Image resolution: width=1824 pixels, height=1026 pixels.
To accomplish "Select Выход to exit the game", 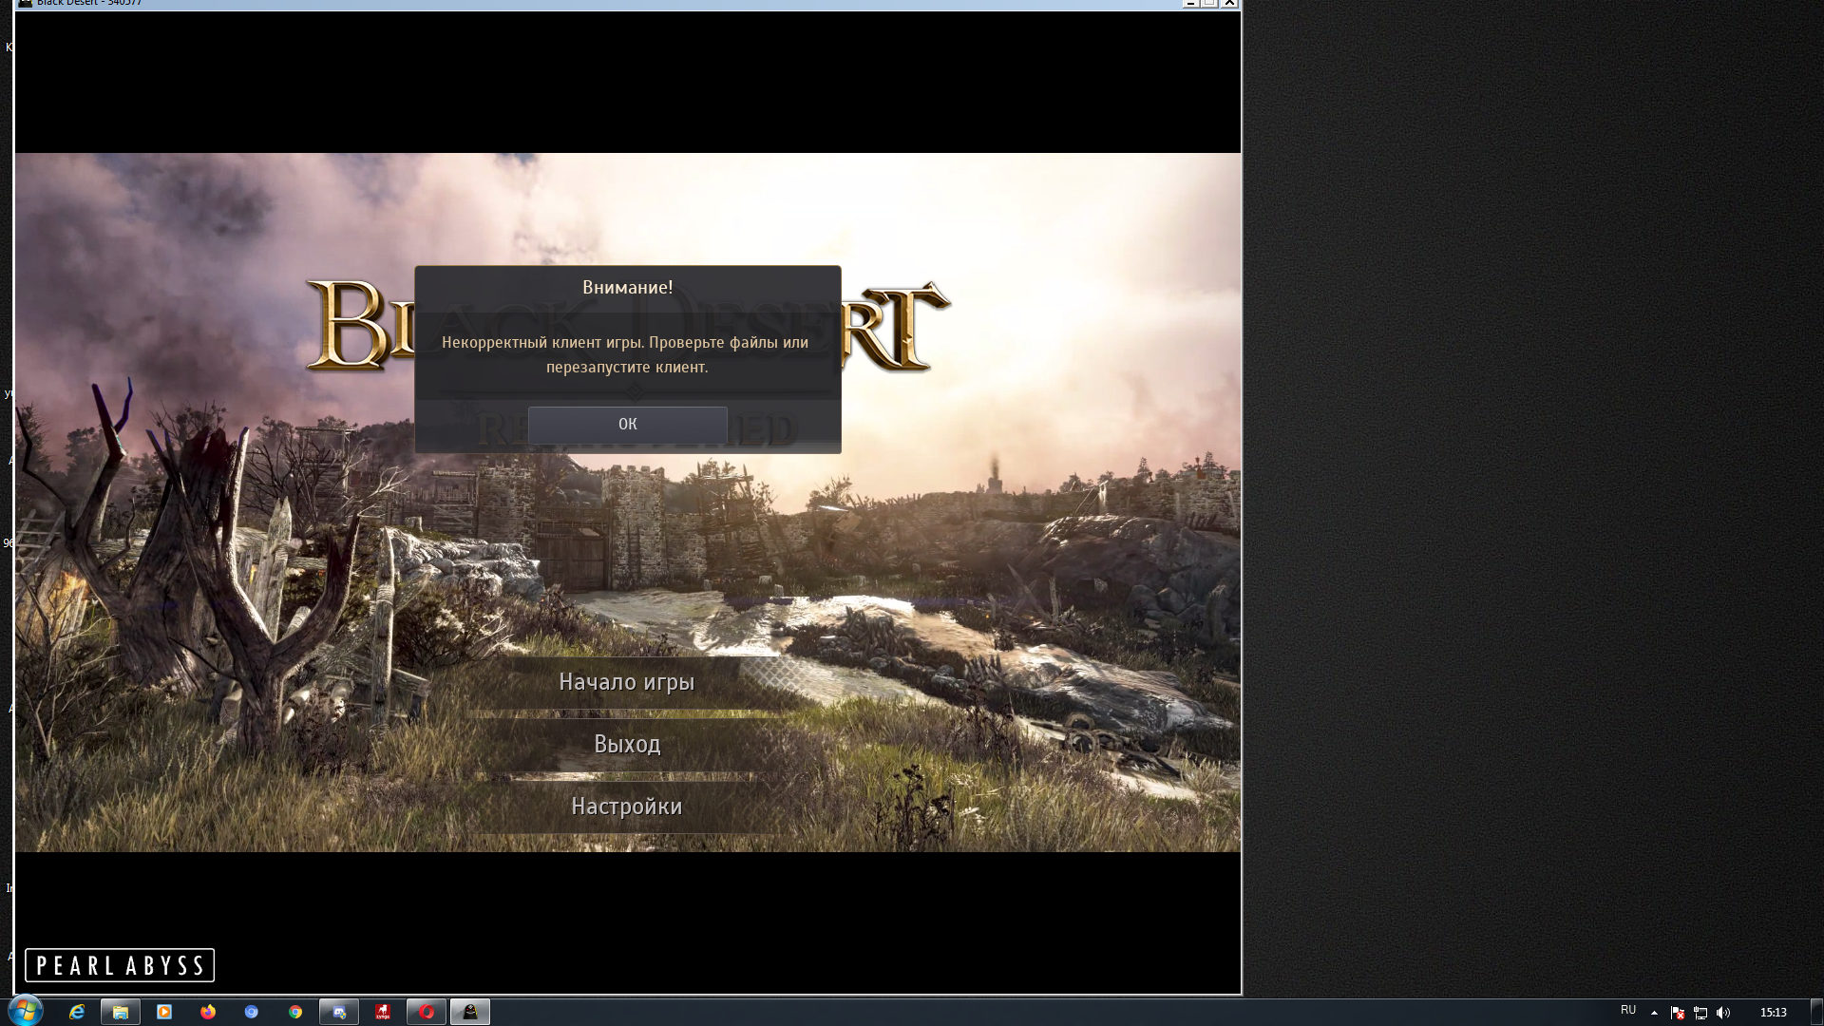I will pyautogui.click(x=626, y=744).
